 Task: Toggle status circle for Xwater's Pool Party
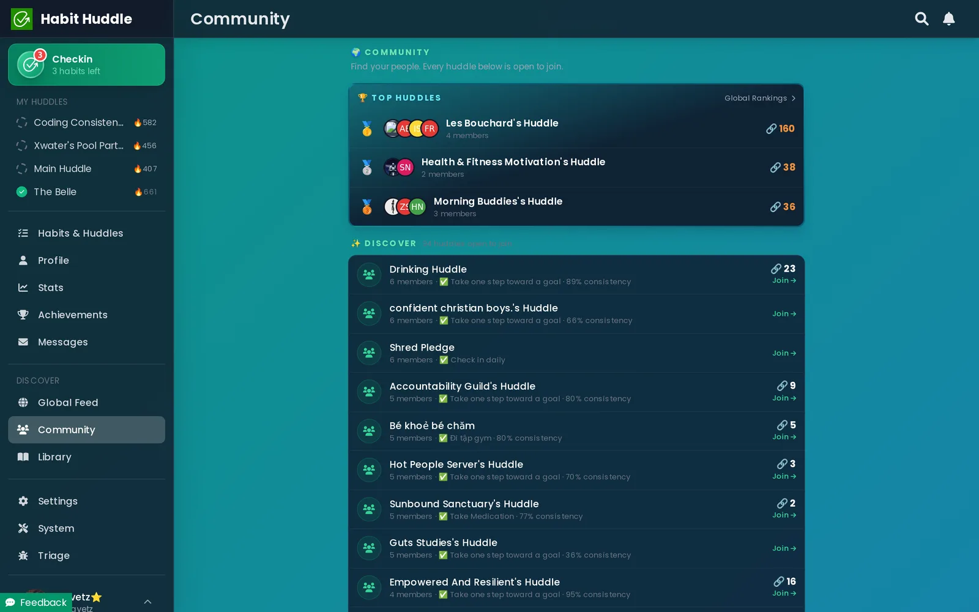22,146
